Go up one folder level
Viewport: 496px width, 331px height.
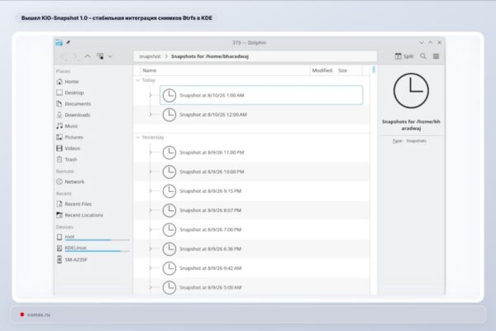[x=88, y=56]
